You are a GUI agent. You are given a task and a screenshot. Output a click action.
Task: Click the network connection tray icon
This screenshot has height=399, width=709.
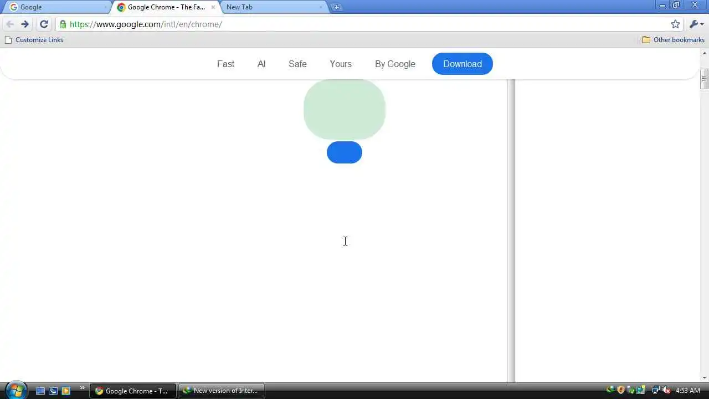coord(656,390)
